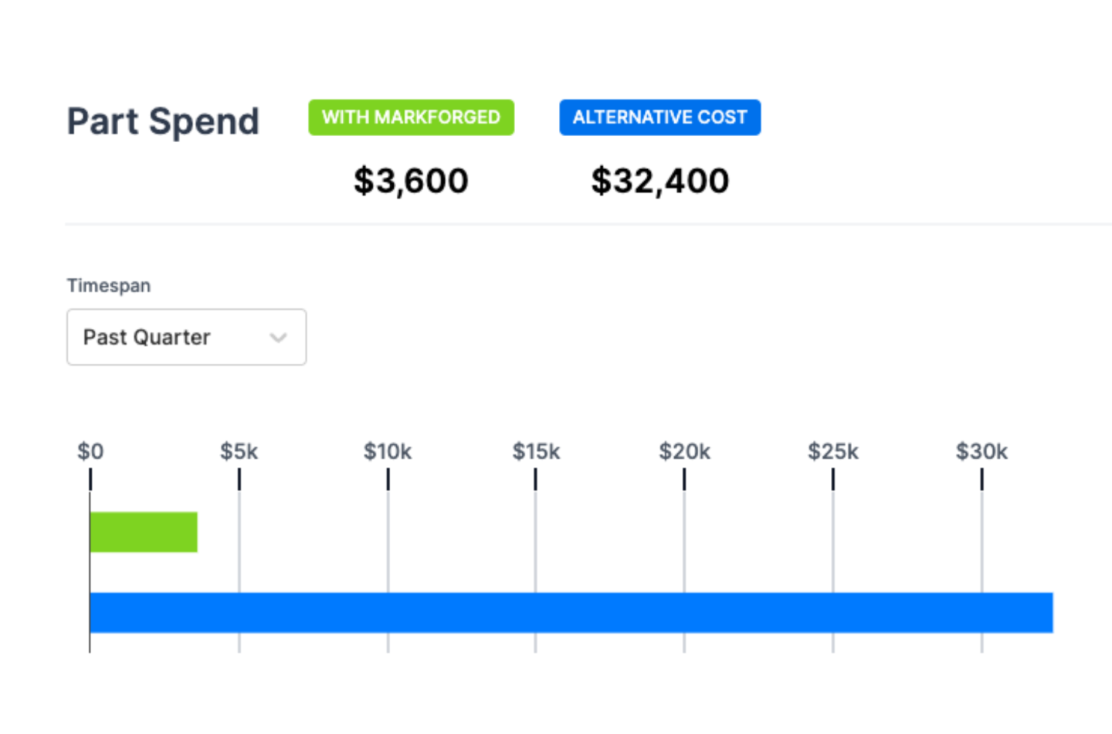Select the $32,400 alternative cost value
The width and height of the screenshot is (1112, 734).
[659, 181]
